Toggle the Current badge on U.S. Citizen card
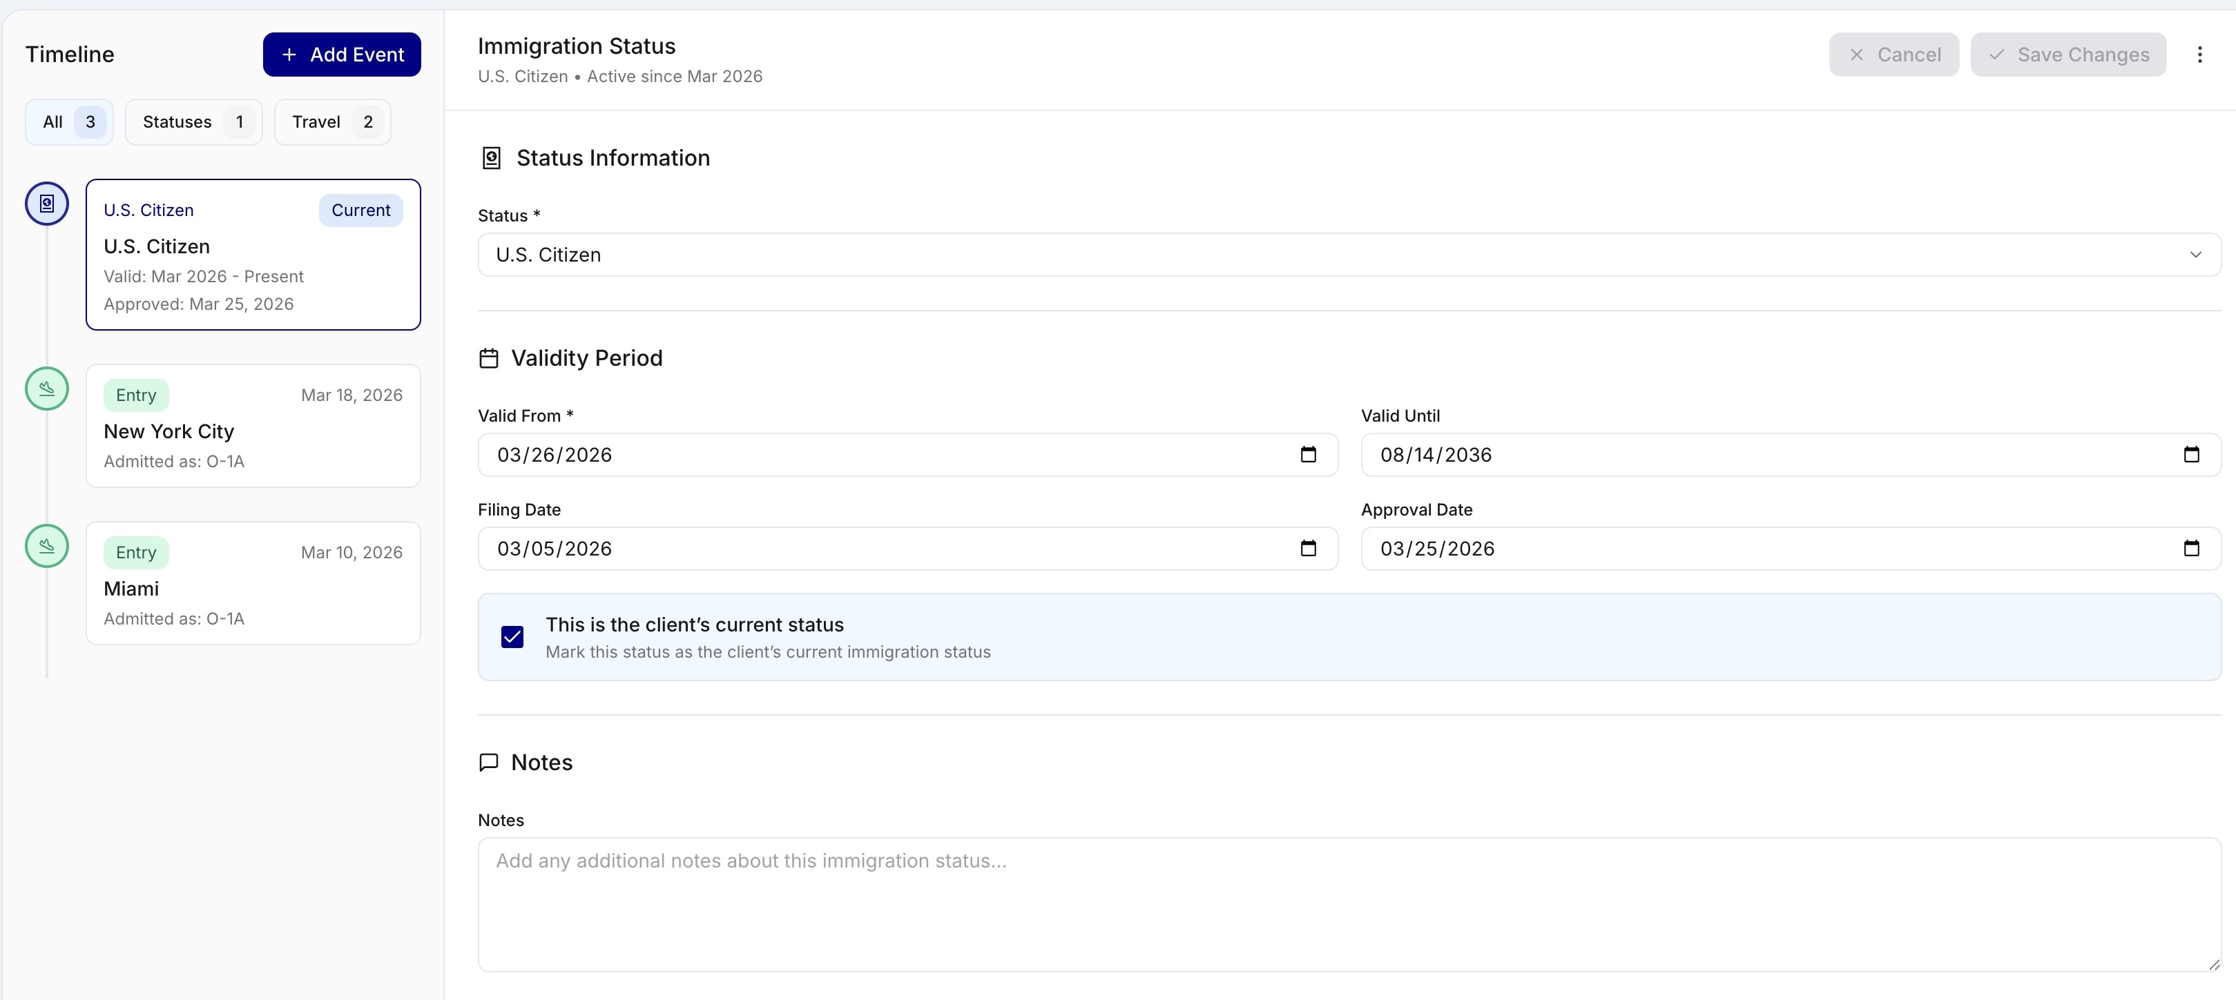Viewport: 2236px width, 1000px height. pos(360,210)
